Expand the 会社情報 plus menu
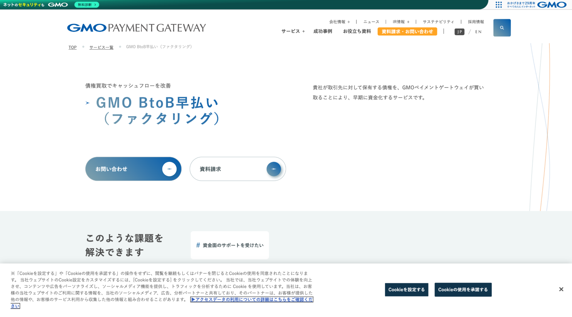Image resolution: width=572 pixels, height=317 pixels. 339,22
